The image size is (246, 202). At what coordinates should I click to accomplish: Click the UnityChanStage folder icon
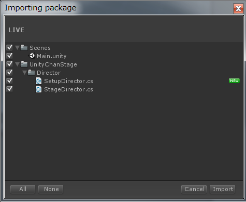24,64
